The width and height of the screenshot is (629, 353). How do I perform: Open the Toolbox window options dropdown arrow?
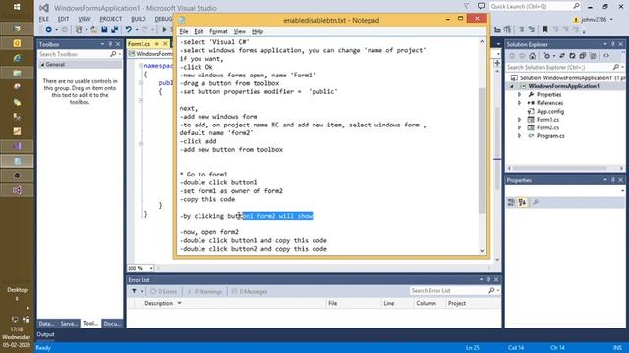pos(102,44)
